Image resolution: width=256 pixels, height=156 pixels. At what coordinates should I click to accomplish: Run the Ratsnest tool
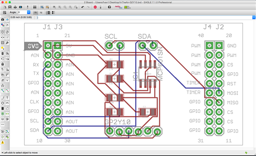point(2,132)
